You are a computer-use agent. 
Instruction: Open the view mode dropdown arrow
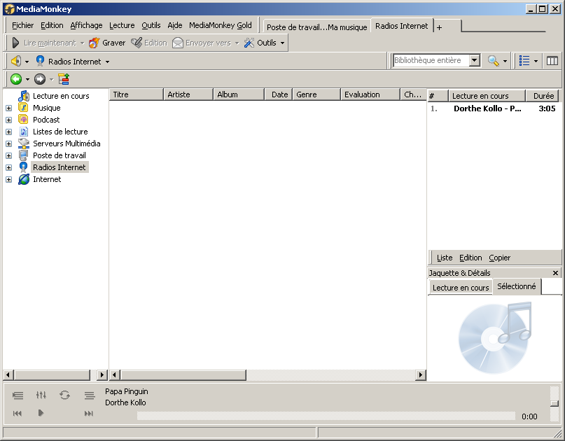pos(536,62)
